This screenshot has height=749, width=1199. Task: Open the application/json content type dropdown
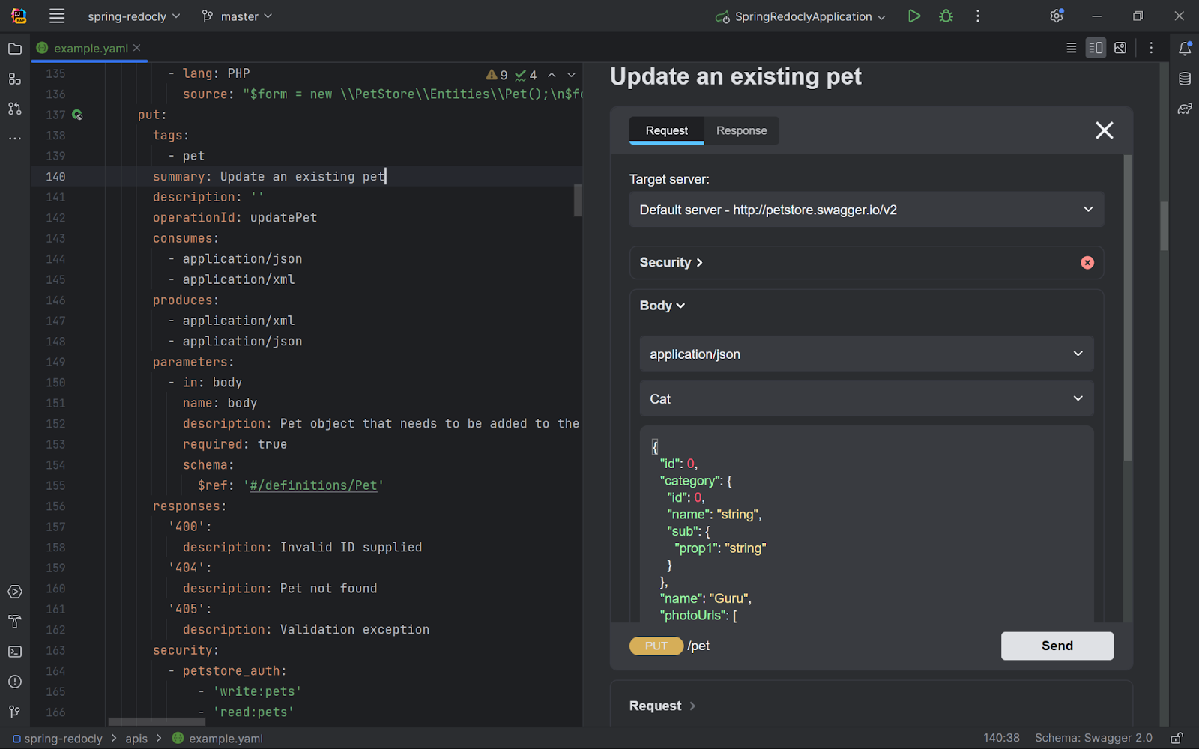click(x=866, y=354)
